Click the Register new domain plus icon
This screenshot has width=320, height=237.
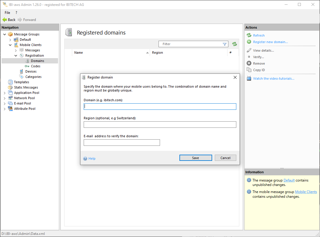tap(249, 42)
